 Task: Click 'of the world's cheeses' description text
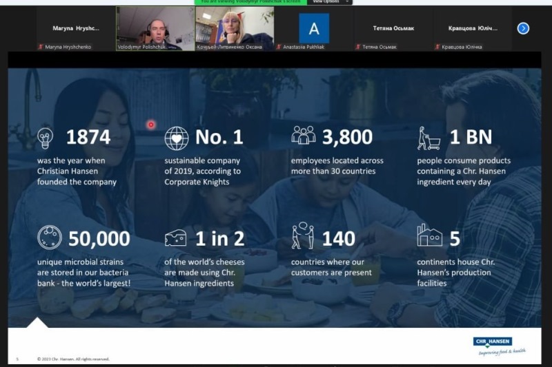click(204, 273)
